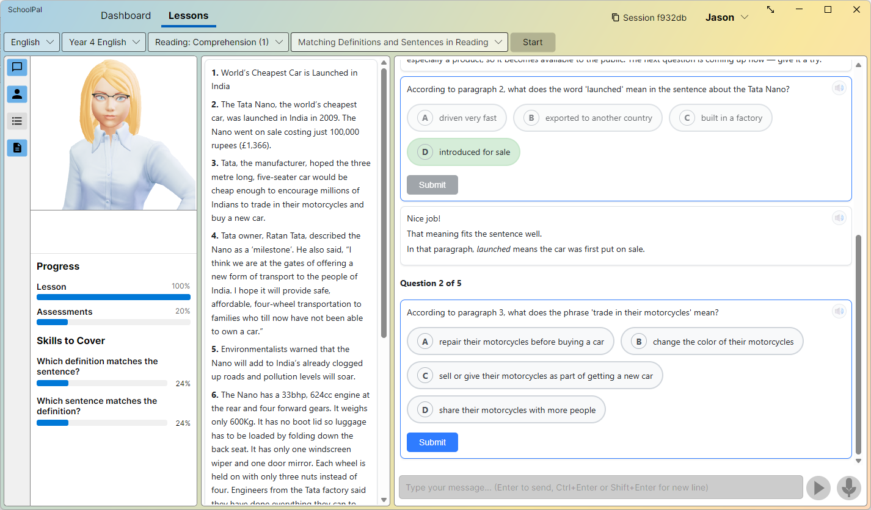Viewport: 871px width, 510px height.
Task: Toggle the fullscreen expand arrows icon
Action: point(771,10)
